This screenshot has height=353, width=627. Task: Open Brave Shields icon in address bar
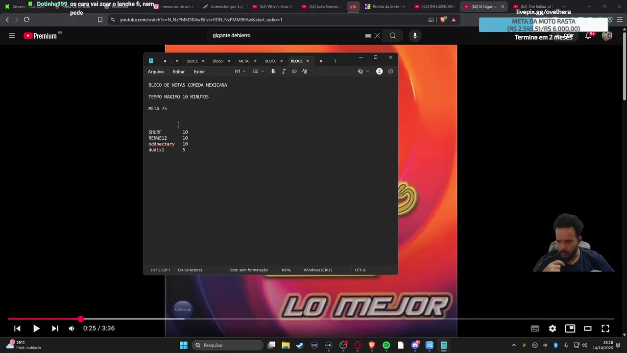443,20
